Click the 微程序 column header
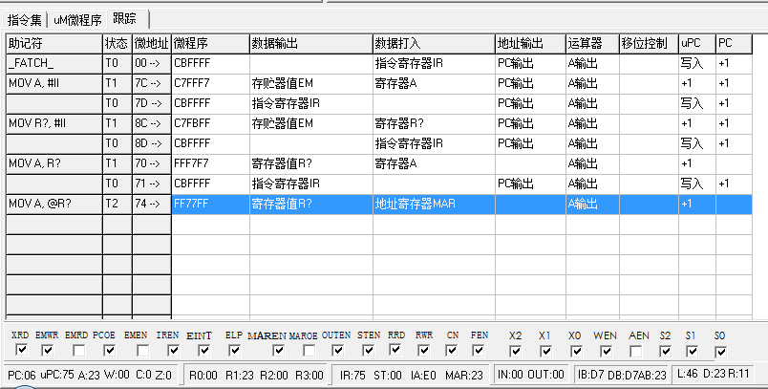 point(210,44)
